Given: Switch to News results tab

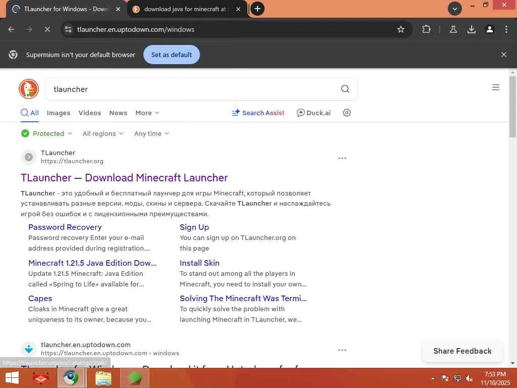Looking at the screenshot, I should [118, 113].
